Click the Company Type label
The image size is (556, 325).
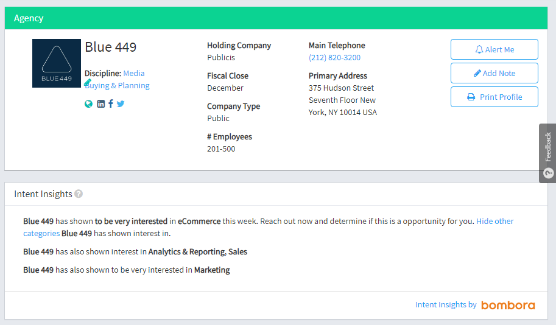pos(233,107)
